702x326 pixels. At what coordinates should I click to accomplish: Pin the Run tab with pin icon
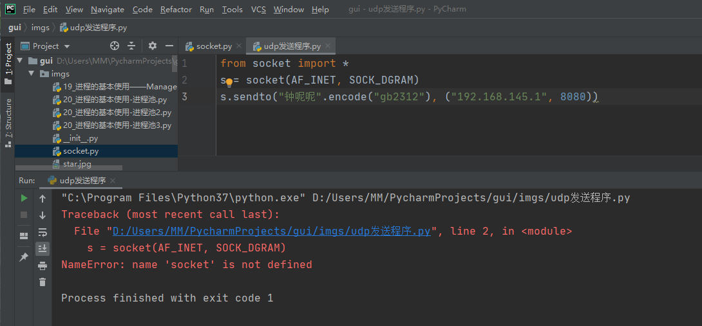24,257
